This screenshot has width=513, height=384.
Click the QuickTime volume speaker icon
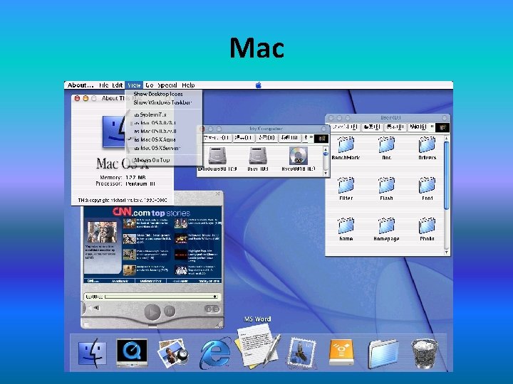(95, 308)
